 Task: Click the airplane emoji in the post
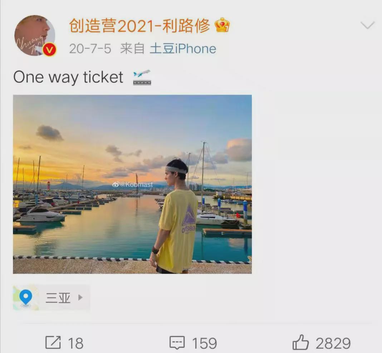[142, 78]
